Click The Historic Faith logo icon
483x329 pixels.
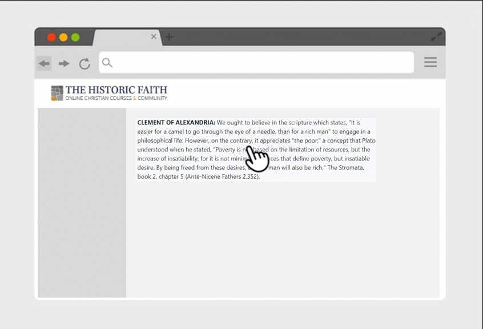57,93
